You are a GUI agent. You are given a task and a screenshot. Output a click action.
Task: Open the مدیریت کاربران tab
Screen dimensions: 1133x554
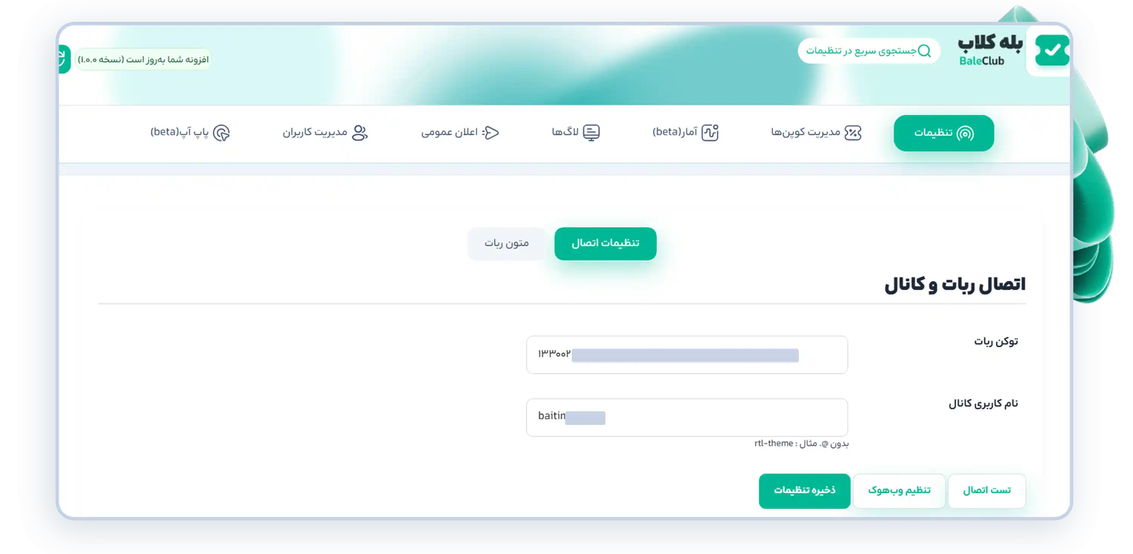(325, 133)
